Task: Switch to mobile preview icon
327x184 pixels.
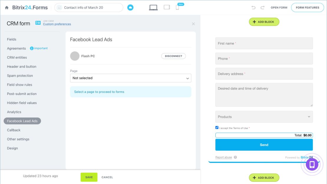Action: coord(177,7)
